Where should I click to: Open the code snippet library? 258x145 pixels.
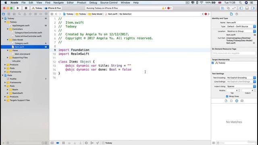pyautogui.click(x=231, y=101)
